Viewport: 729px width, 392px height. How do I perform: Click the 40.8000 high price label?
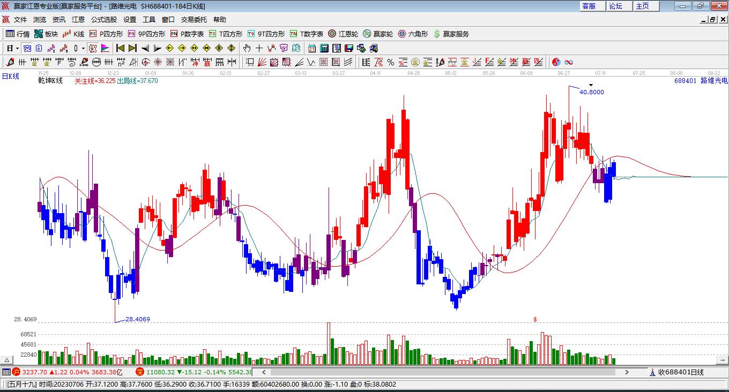click(x=592, y=92)
